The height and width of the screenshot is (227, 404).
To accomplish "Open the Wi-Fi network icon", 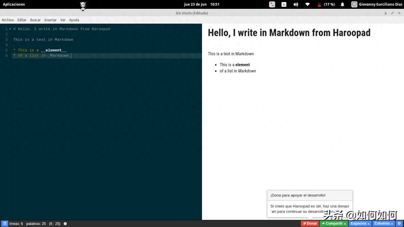I will click(308, 4).
